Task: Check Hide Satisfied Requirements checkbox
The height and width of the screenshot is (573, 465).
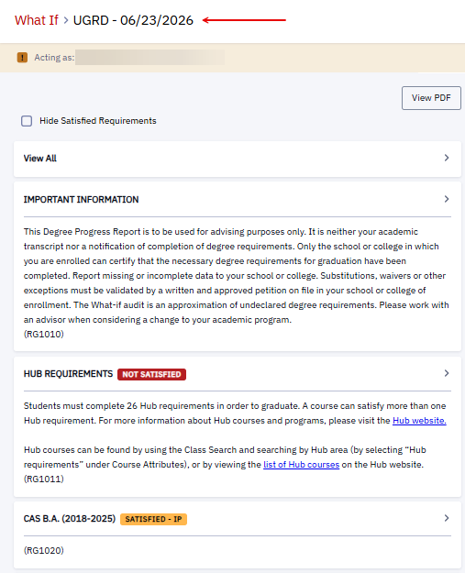Action: 27,121
